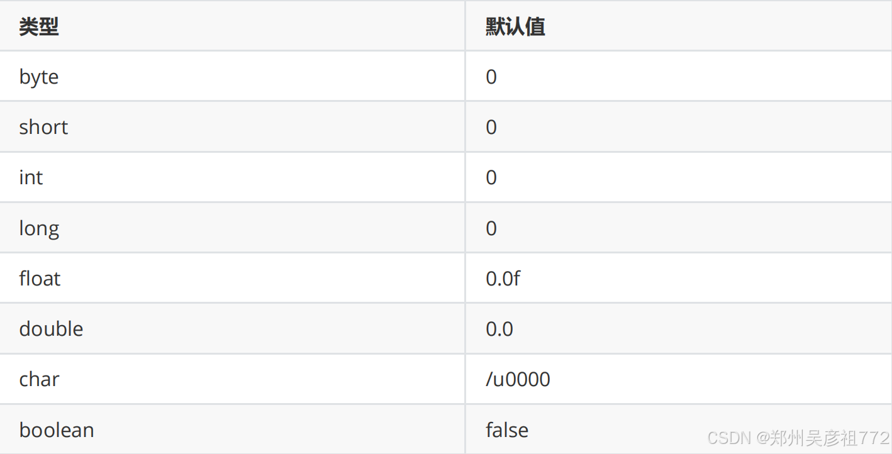Click the default value 0 for int

coord(491,177)
